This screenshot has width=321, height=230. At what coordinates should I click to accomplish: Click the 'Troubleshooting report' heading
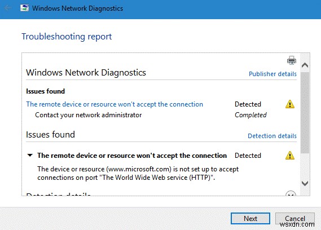tap(67, 37)
